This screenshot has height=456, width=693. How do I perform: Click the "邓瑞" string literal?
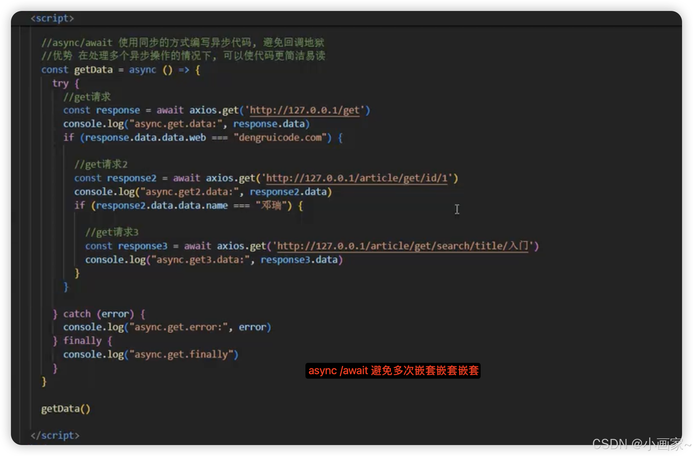[x=271, y=206]
